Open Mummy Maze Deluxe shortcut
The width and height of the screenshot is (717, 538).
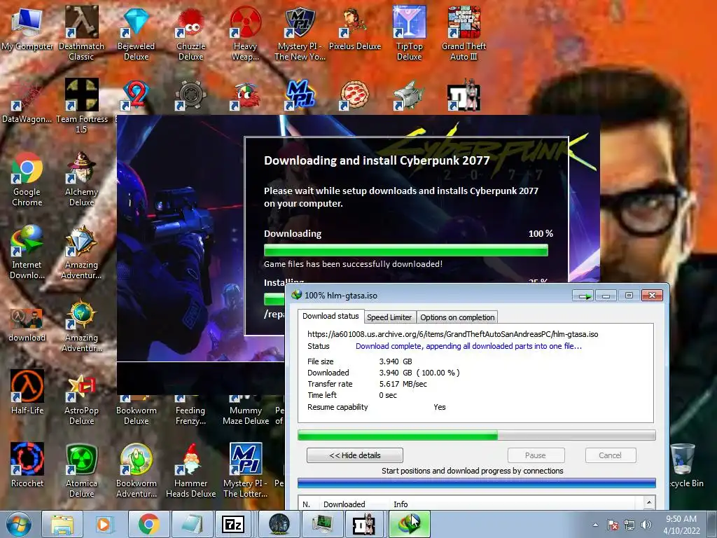pyautogui.click(x=246, y=411)
